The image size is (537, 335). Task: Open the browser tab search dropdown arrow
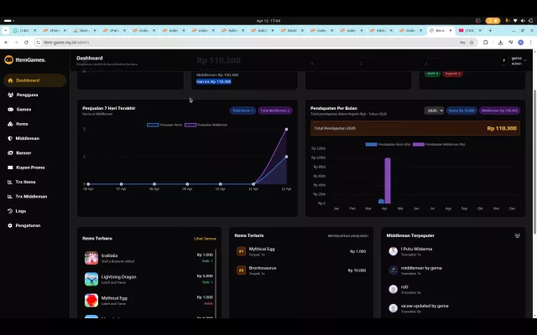[x=6, y=30]
